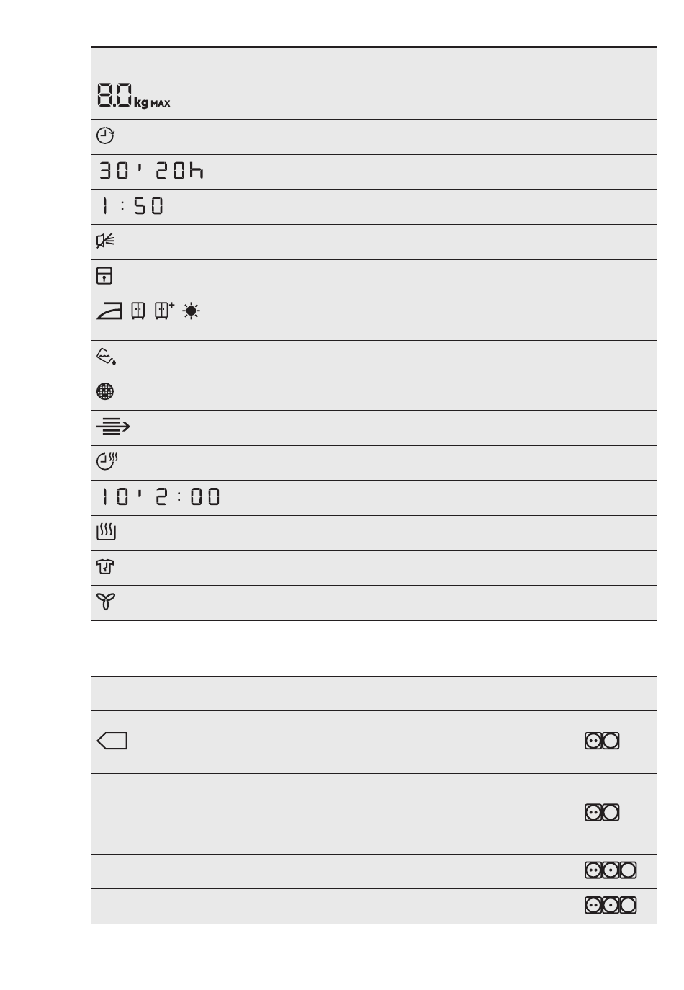Viewport: 684px width, 990px height.
Task: Click the last three-box dryer symbol
Action: [611, 906]
